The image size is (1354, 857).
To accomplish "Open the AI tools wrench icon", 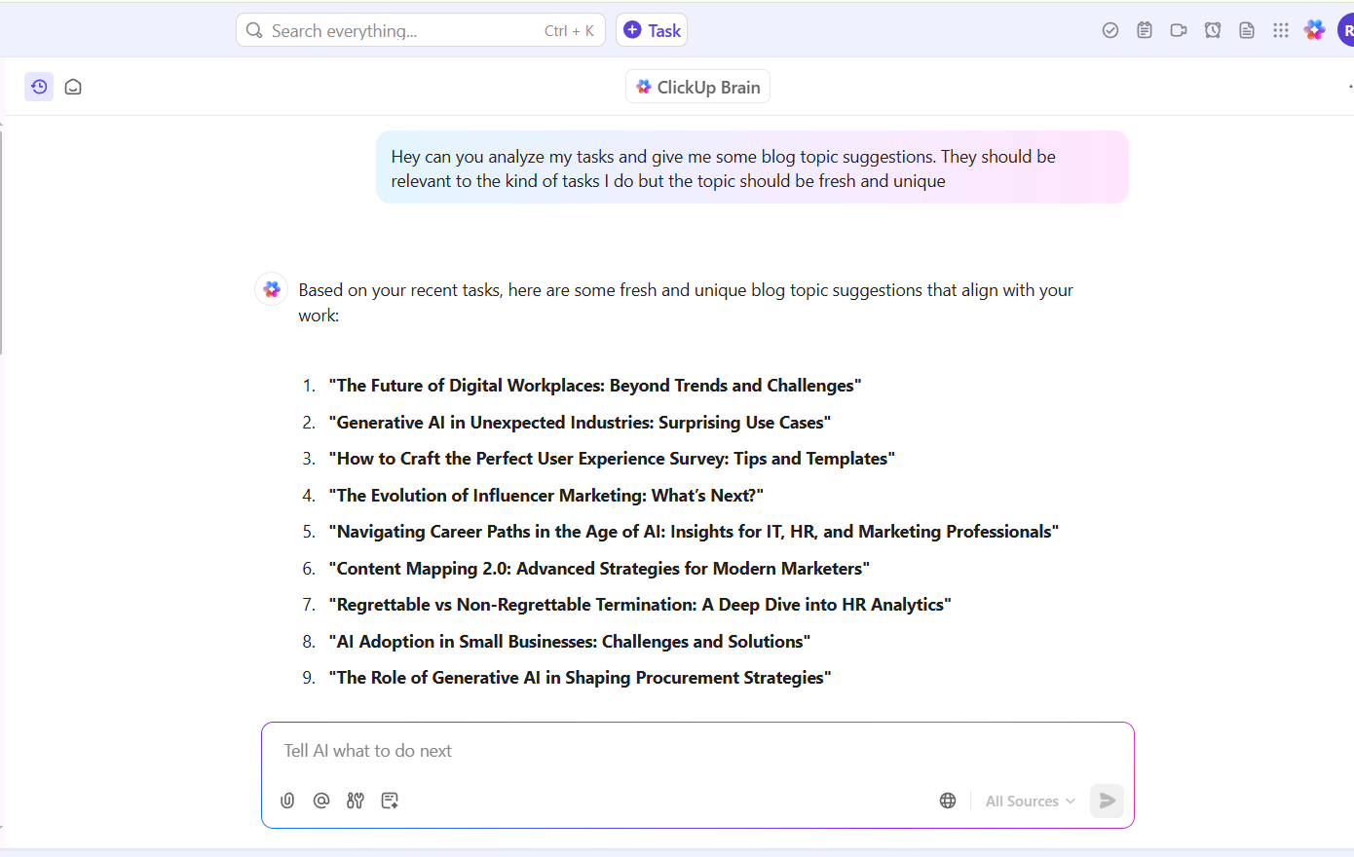I will 356,801.
